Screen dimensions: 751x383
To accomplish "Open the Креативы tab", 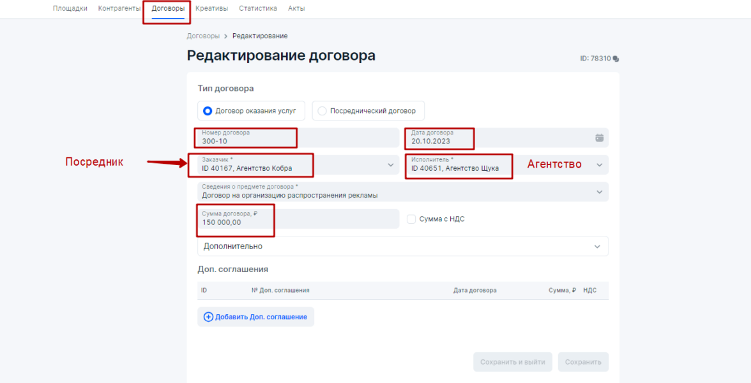I will click(212, 9).
